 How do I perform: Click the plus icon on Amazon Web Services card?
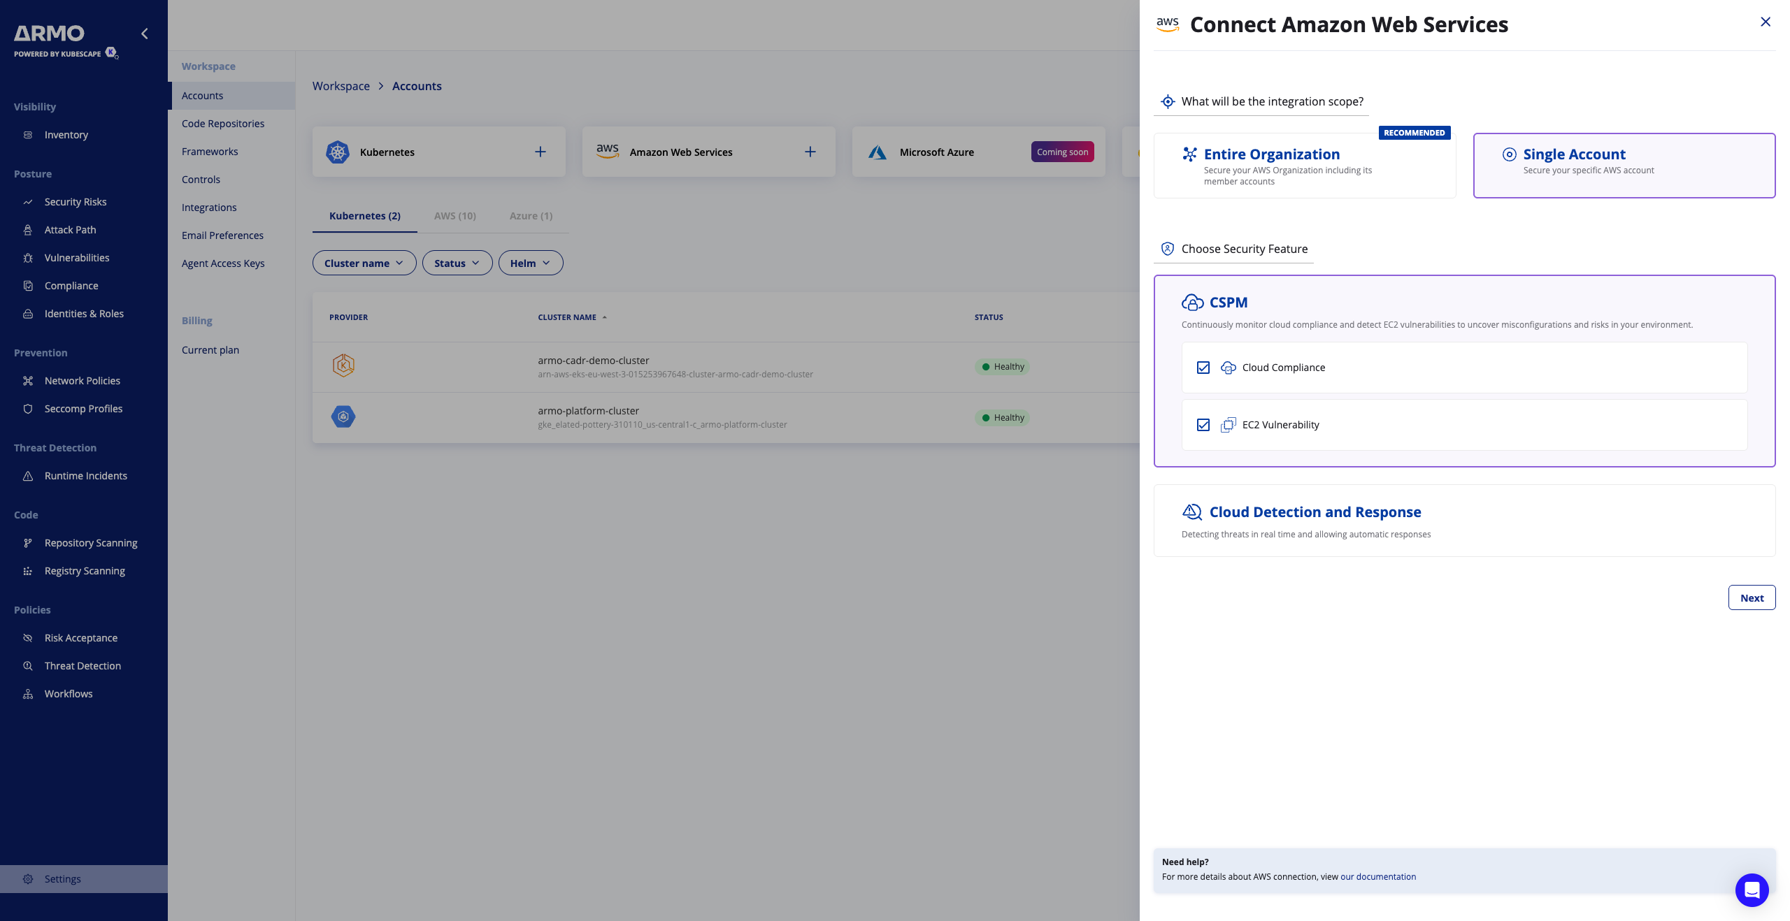tap(810, 152)
